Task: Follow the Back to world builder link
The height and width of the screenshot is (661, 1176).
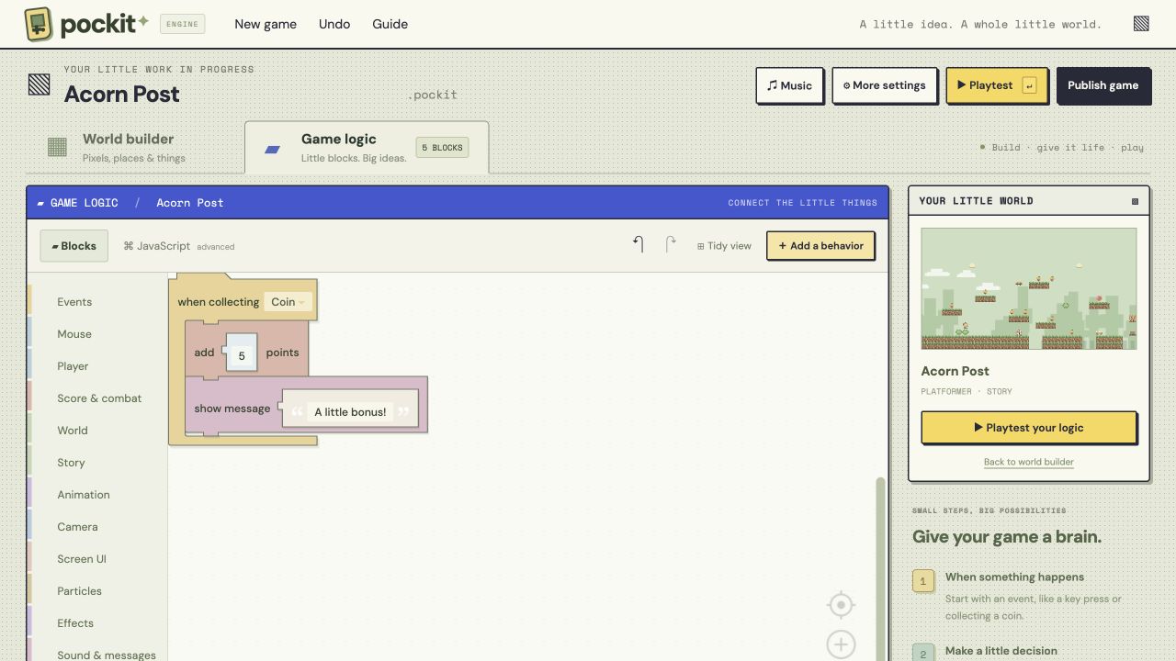Action: tap(1029, 462)
